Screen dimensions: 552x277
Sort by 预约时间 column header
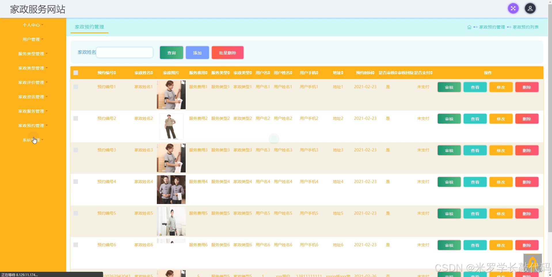pos(365,73)
